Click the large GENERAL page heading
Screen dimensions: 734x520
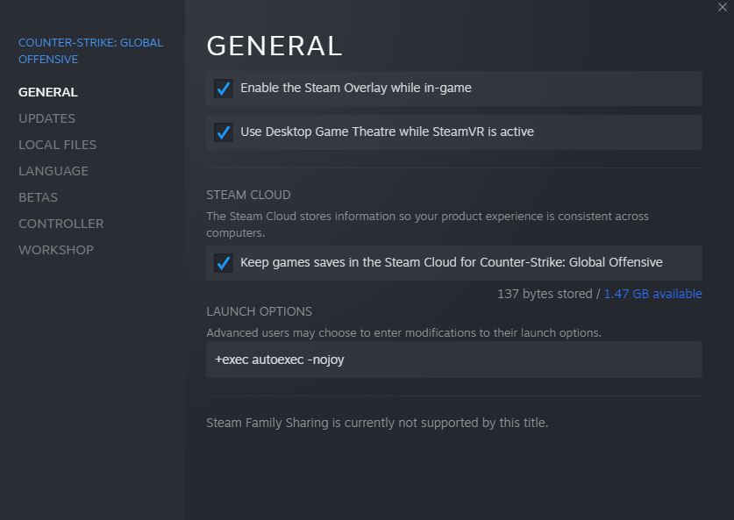tap(274, 46)
